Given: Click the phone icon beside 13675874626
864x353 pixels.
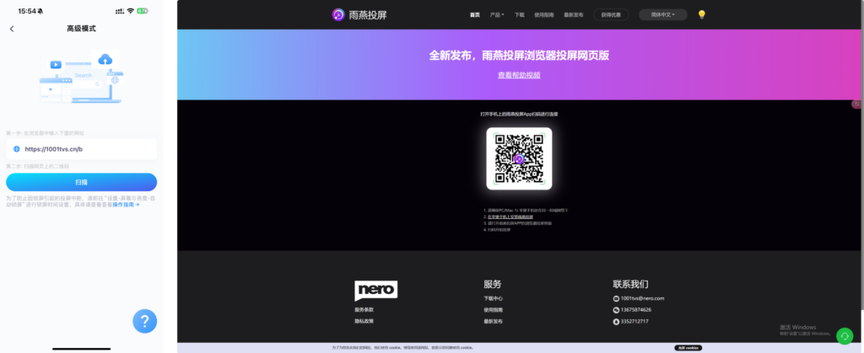Looking at the screenshot, I should click(616, 310).
